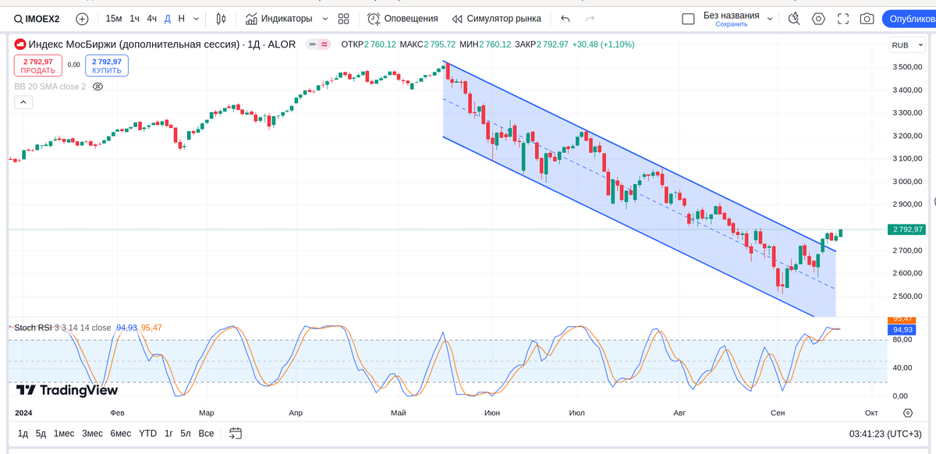Viewport: 936px width, 454px height.
Task: Select the 3мес date range
Action: point(92,433)
